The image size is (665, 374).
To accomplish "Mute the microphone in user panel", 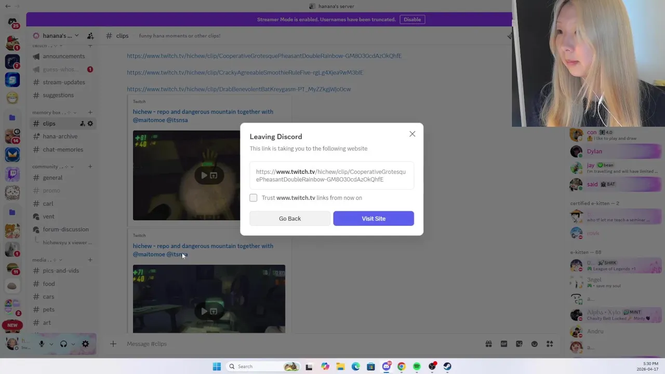I will click(x=42, y=344).
